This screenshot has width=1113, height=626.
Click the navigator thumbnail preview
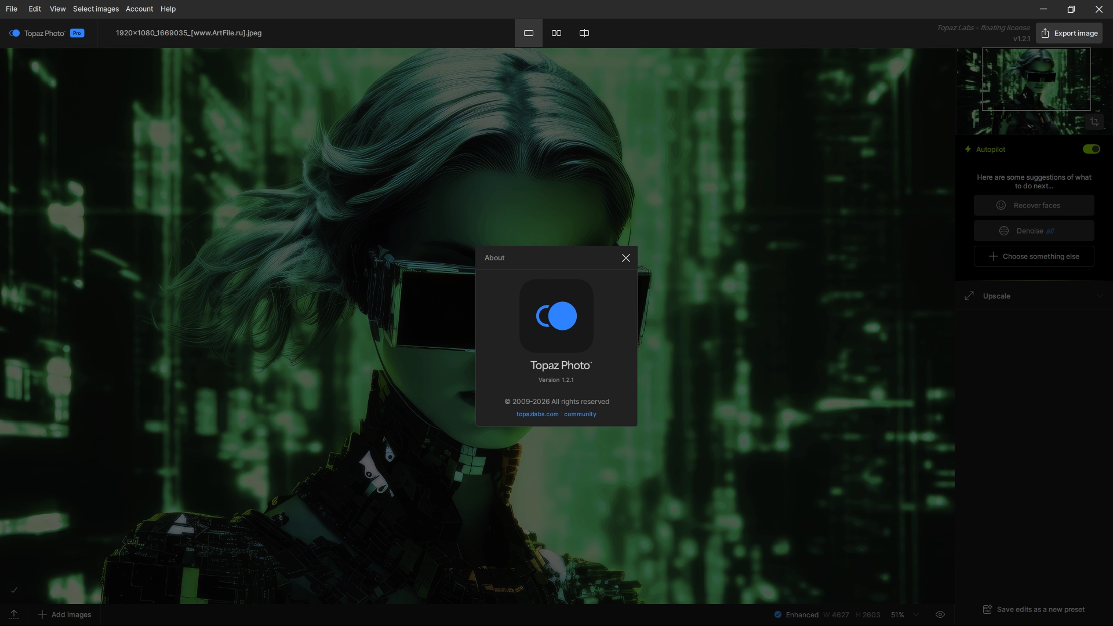(x=1035, y=79)
